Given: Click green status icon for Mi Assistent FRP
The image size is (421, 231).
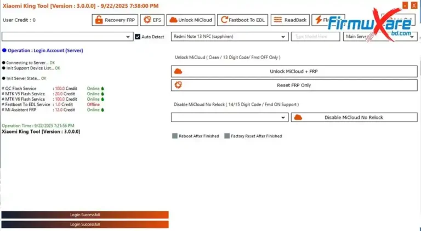Looking at the screenshot, I should coord(103,110).
